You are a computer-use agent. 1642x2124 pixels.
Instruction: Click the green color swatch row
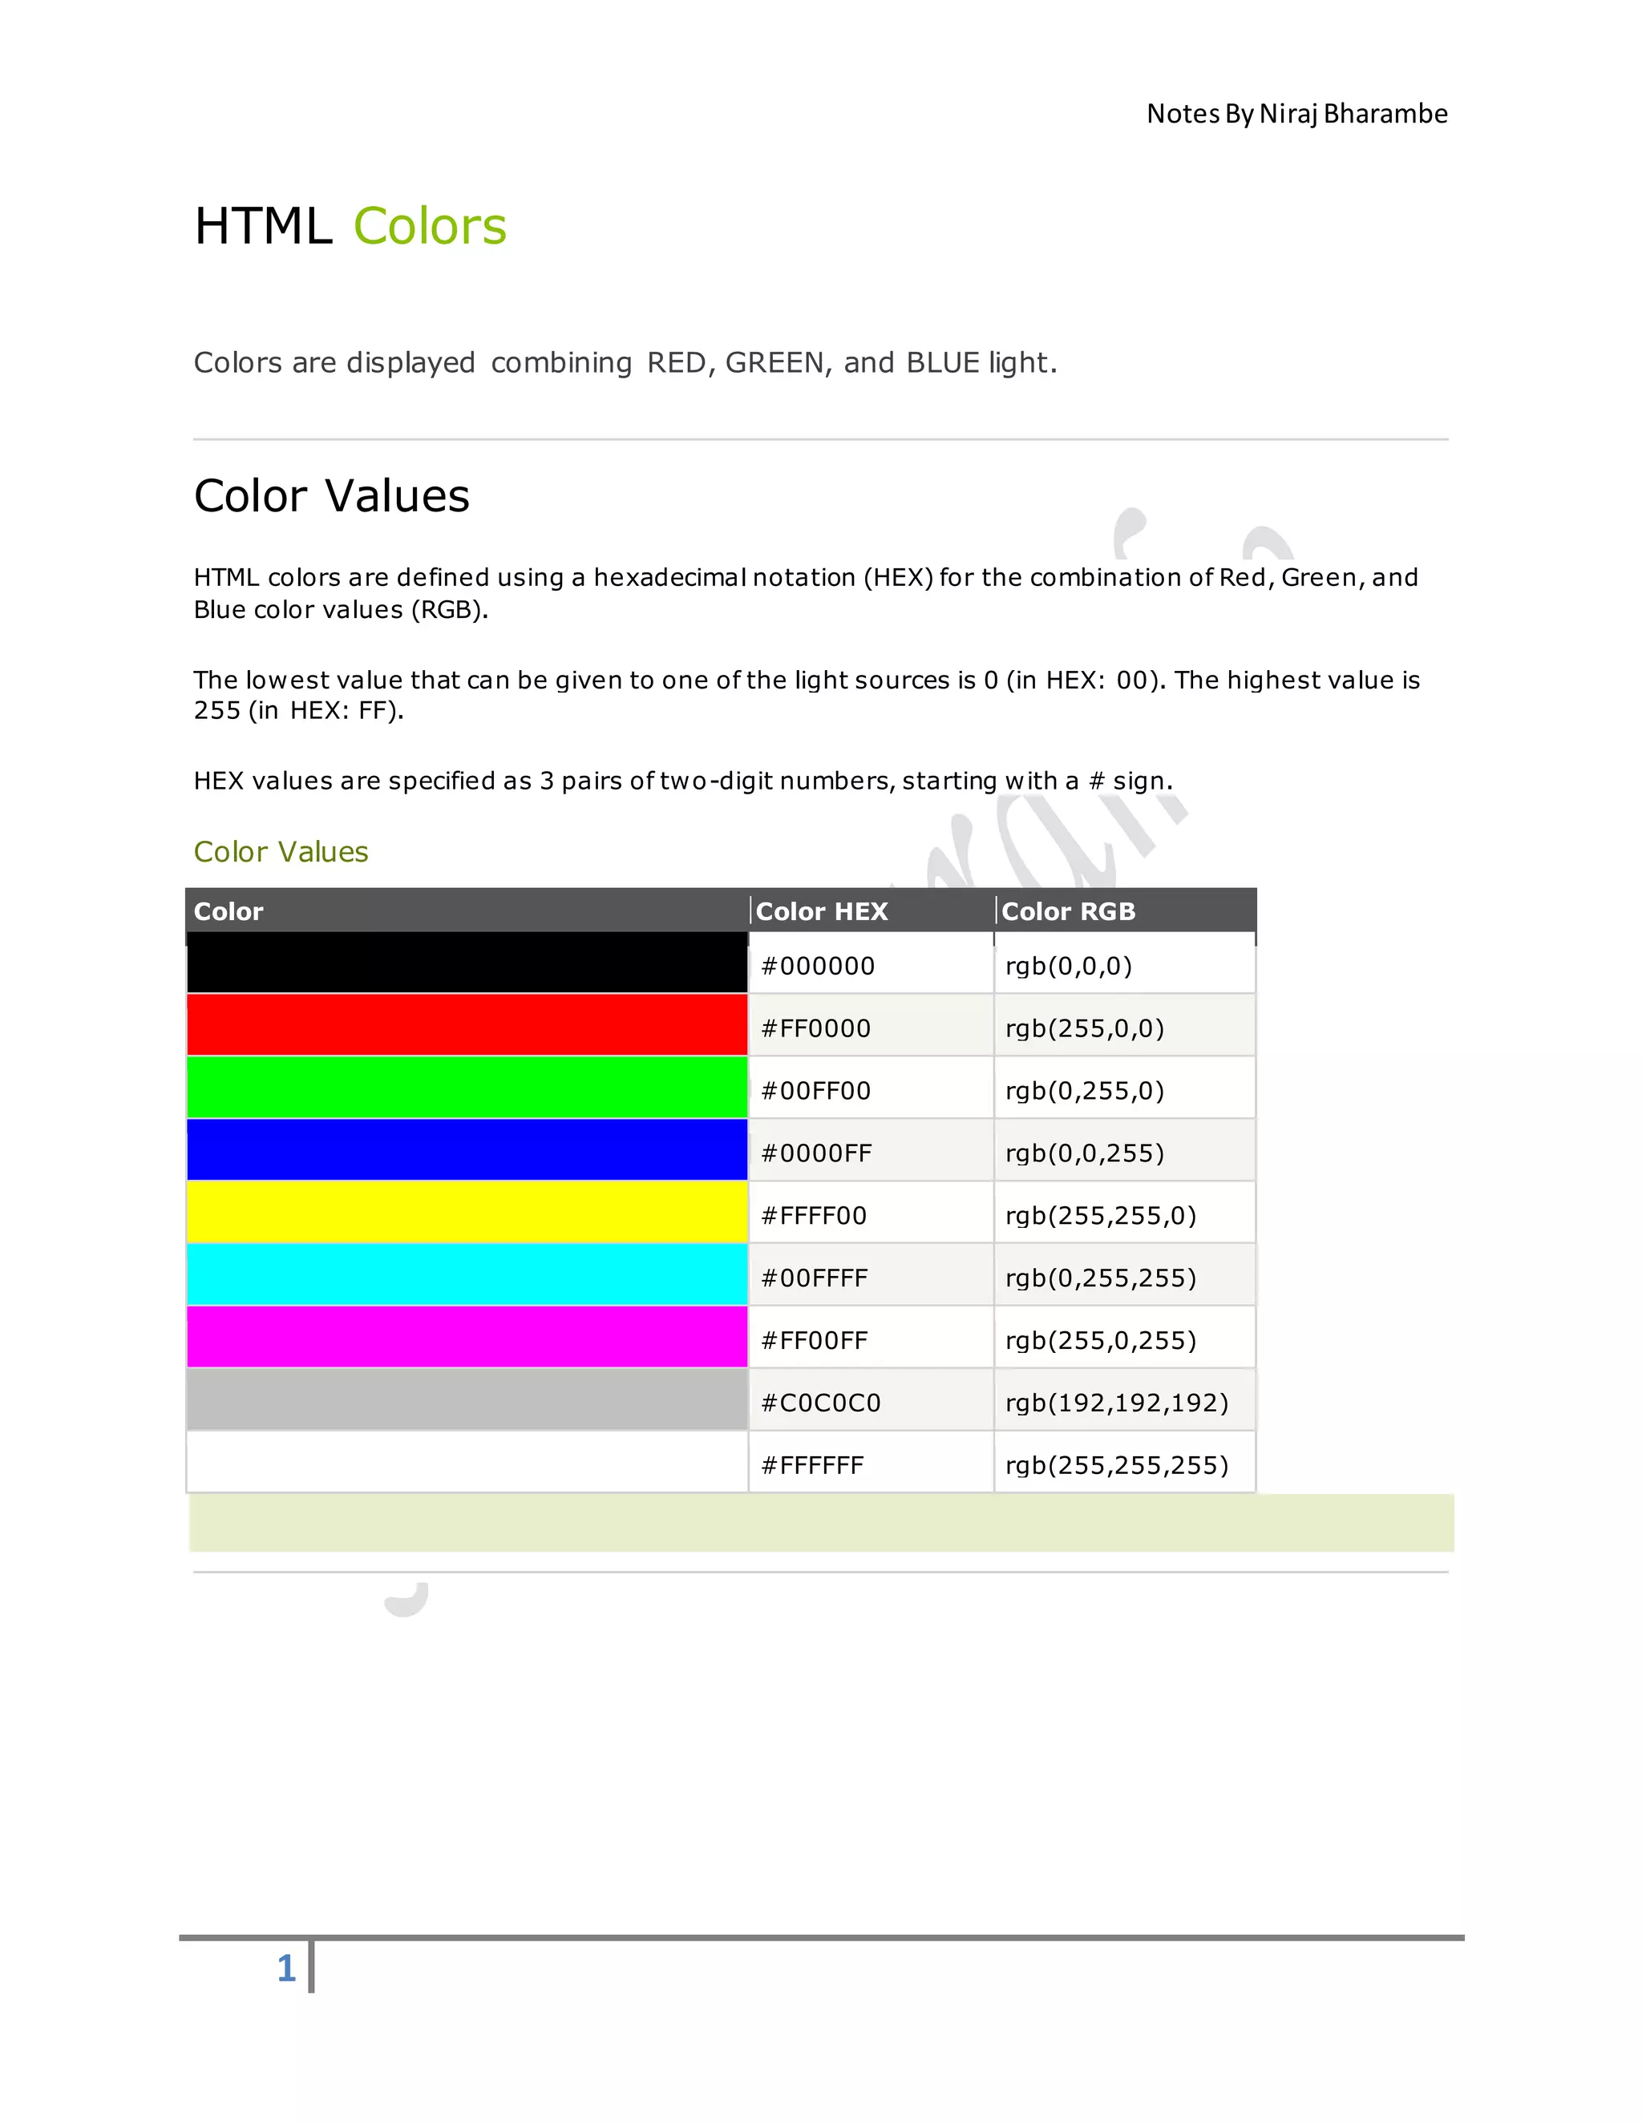[467, 1088]
